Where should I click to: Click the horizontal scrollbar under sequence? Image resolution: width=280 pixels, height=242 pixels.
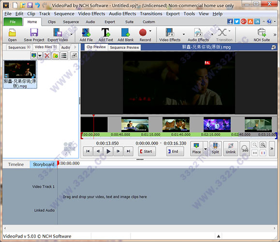pos(140,228)
